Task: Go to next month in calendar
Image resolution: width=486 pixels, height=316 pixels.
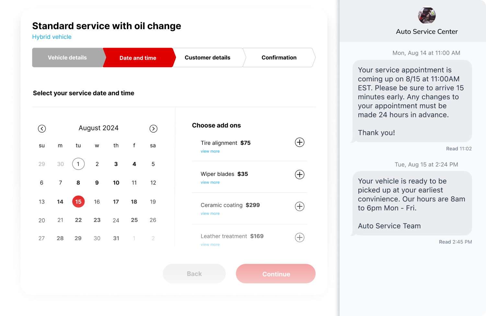Action: point(153,129)
